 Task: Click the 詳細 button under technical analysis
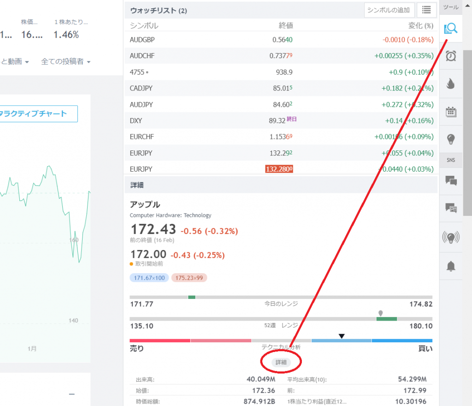click(281, 362)
